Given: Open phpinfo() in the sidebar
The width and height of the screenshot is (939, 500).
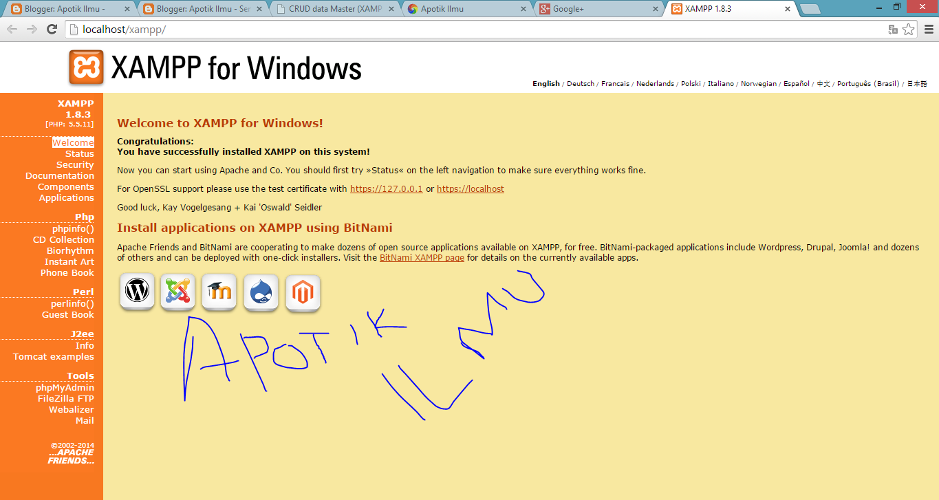Looking at the screenshot, I should click(x=73, y=228).
